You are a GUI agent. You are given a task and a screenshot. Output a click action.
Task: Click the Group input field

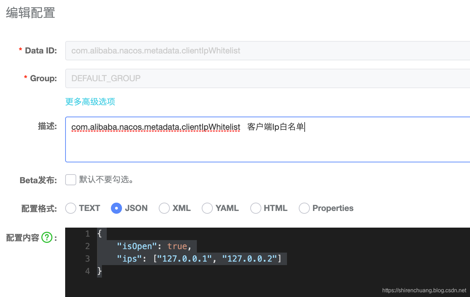pyautogui.click(x=268, y=78)
